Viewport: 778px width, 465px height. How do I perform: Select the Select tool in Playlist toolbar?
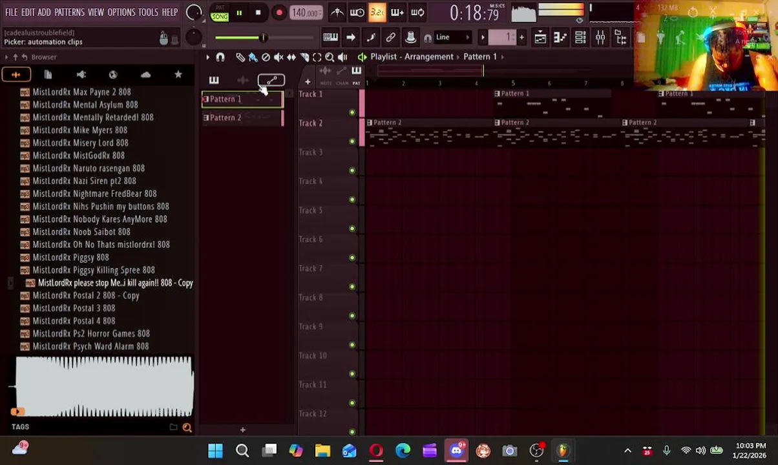pos(317,57)
